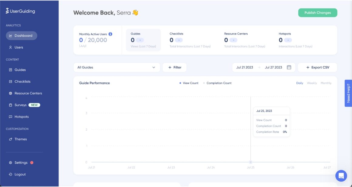
Task: Switch chart granularity to Weekly
Action: click(x=312, y=83)
